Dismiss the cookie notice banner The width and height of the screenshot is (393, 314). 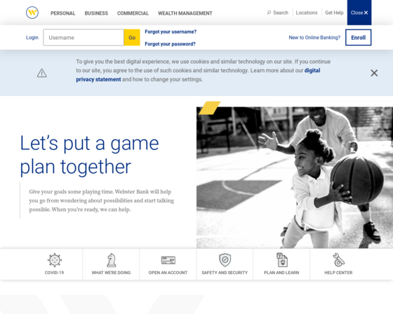(374, 73)
